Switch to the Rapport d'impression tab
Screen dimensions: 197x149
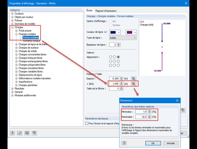106,11
